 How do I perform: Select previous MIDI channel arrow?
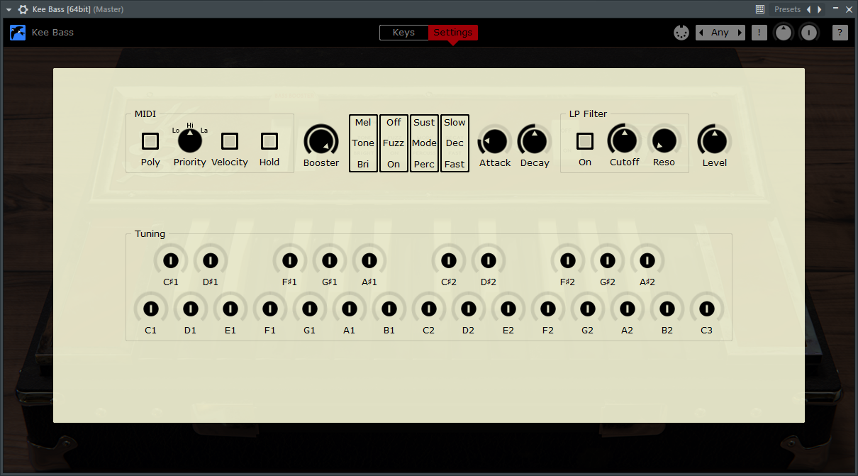pos(701,33)
